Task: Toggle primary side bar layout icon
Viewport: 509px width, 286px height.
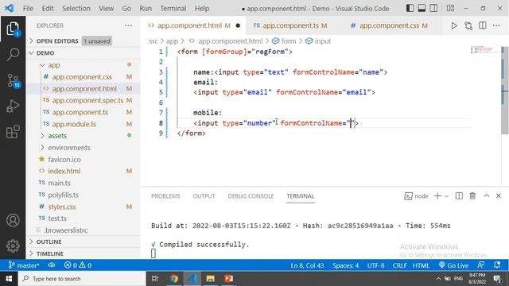Action: [410, 9]
